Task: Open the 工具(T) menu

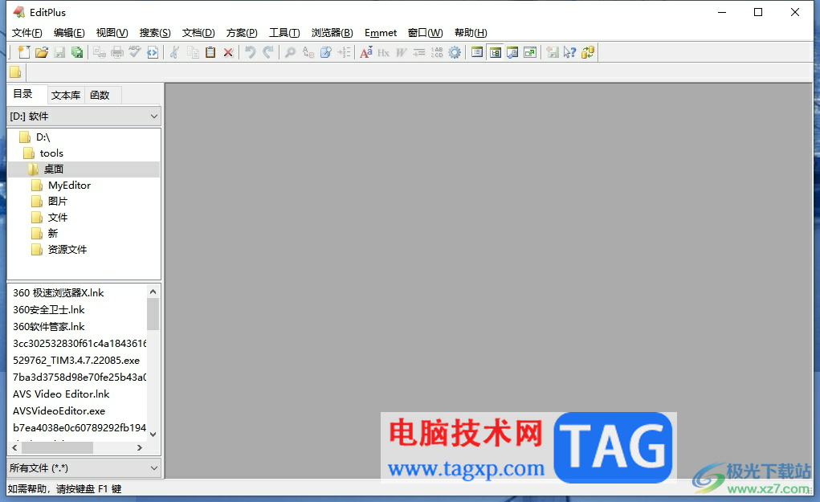Action: coord(284,33)
